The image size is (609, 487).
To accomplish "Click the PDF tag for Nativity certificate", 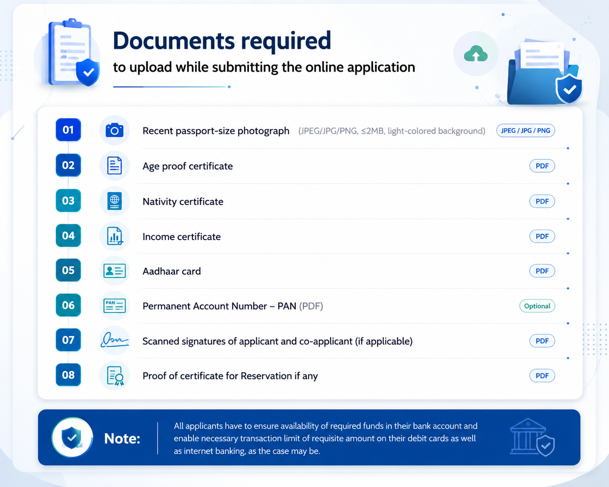I will pyautogui.click(x=542, y=201).
